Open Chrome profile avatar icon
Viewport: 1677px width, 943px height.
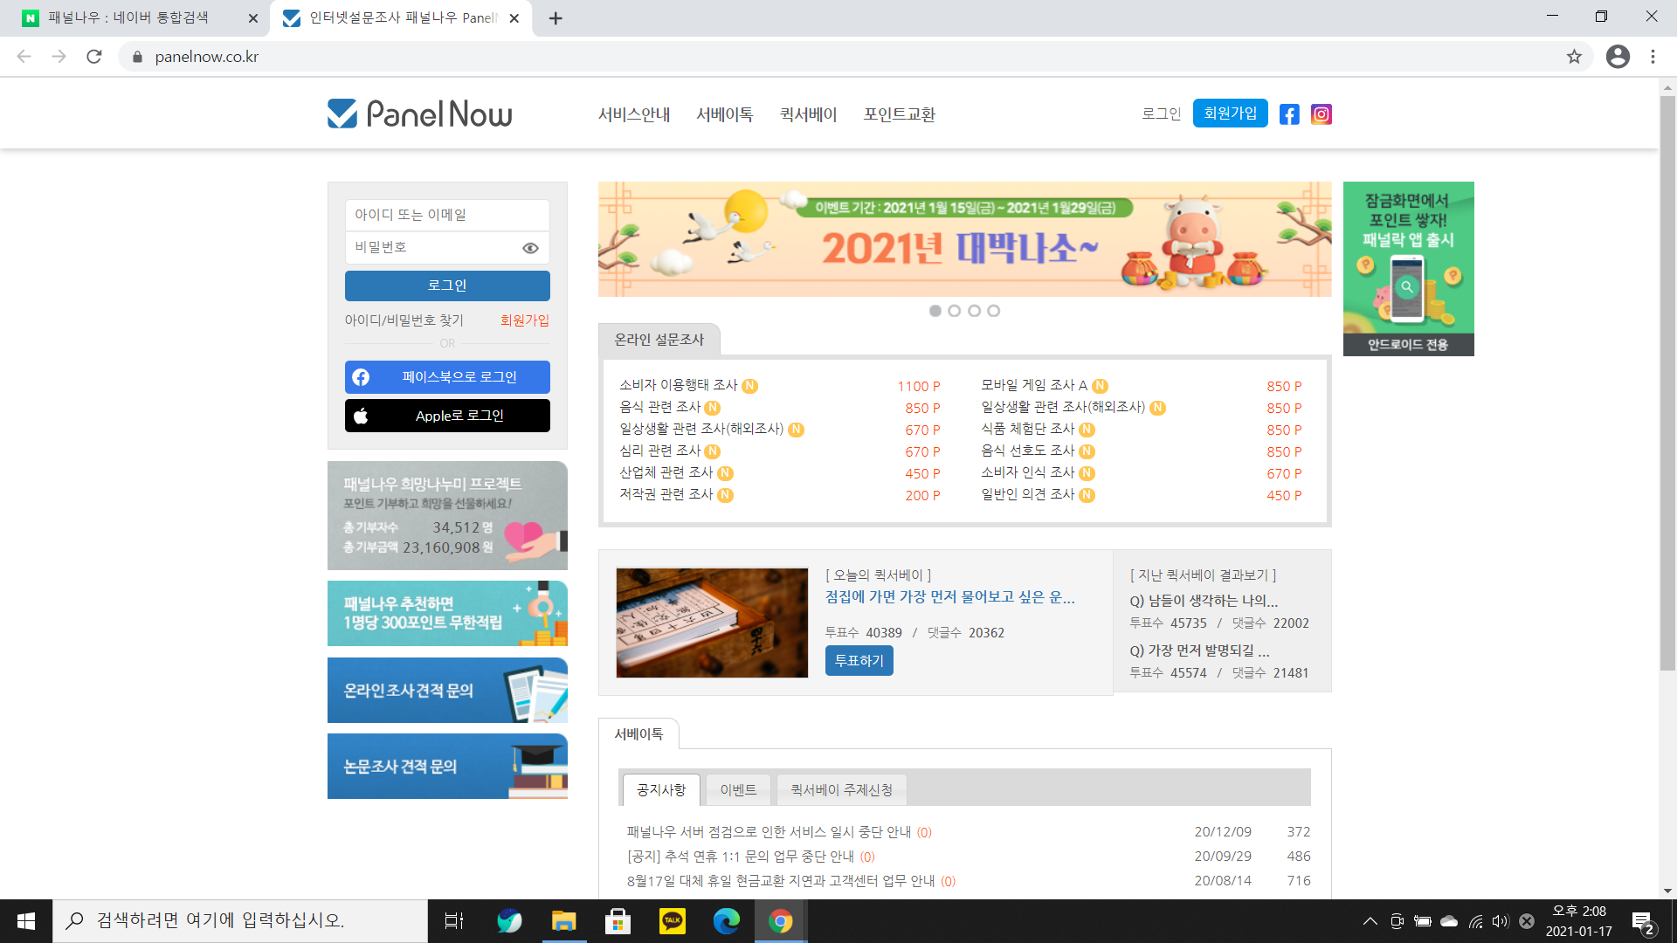click(1618, 57)
